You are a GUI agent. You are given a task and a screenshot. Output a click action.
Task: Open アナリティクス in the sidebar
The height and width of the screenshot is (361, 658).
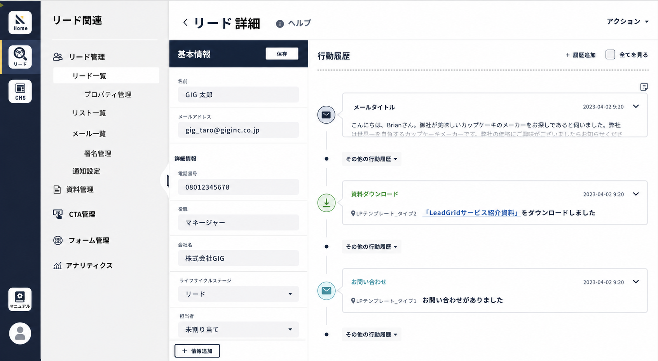tap(89, 265)
